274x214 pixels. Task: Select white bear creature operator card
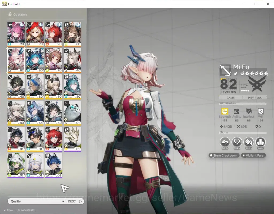point(73,113)
